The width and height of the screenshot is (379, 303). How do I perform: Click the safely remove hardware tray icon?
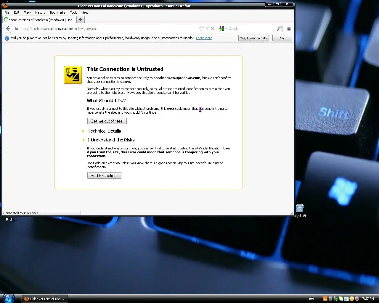click(335, 299)
